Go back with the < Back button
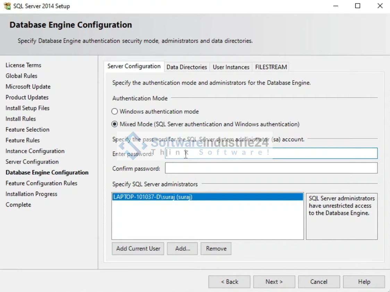 tap(229, 282)
